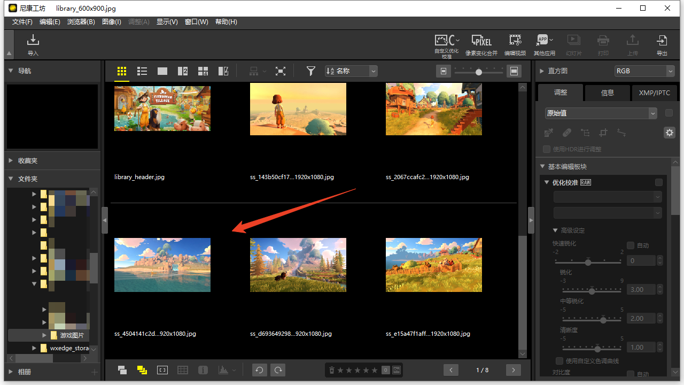684x385 pixels.
Task: Click the thumbnail size slider handle
Action: [x=479, y=72]
